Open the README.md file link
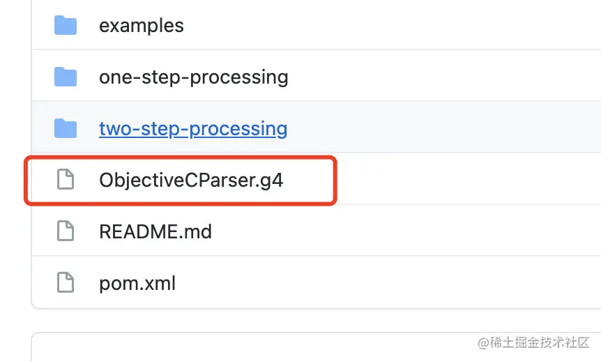 155,231
